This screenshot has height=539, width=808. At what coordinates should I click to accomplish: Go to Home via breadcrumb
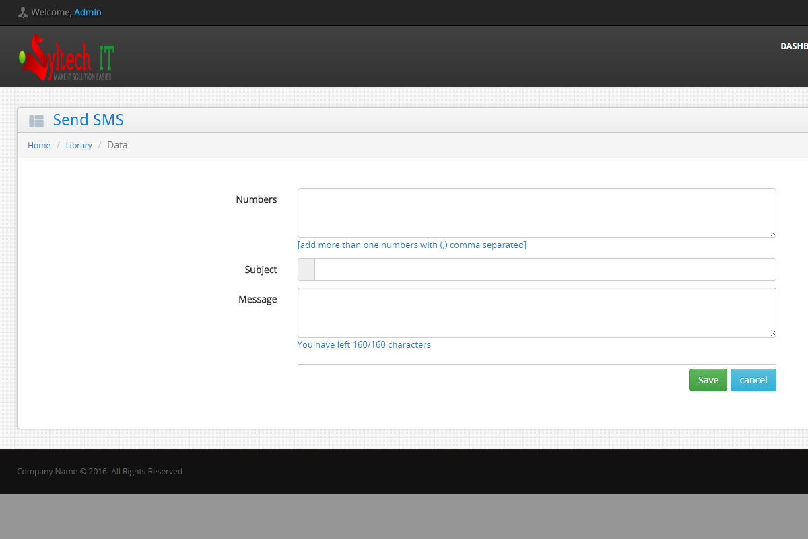(39, 145)
